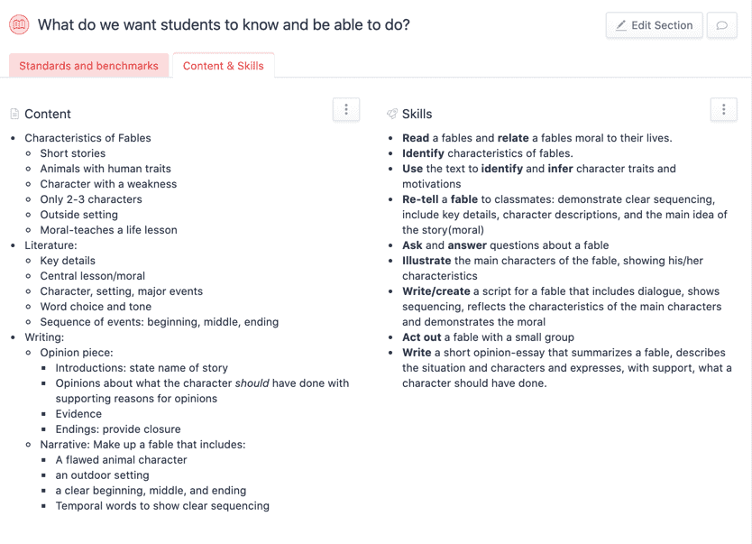Click the Content heading
The width and height of the screenshot is (752, 544).
point(48,115)
